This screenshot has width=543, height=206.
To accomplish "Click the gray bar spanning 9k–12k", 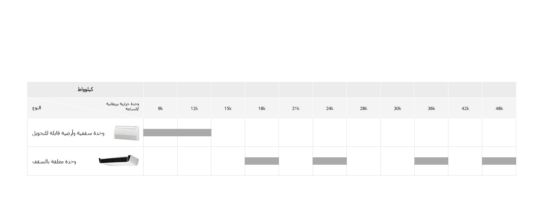I will [x=177, y=133].
